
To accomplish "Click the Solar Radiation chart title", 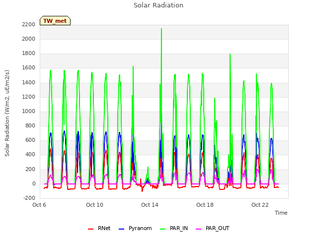I will click(x=159, y=5).
